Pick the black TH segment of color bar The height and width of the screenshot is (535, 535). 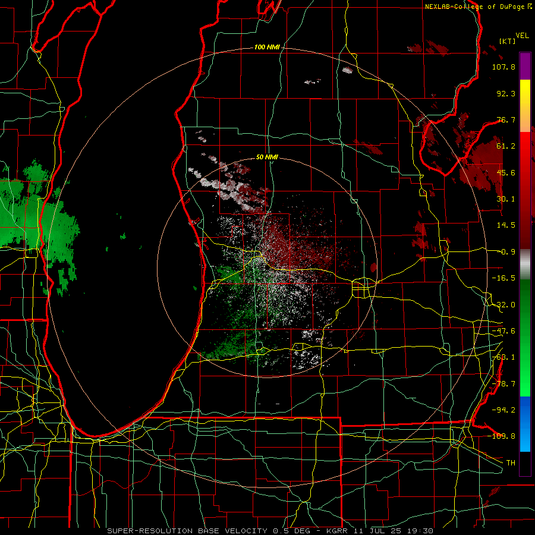click(x=525, y=463)
